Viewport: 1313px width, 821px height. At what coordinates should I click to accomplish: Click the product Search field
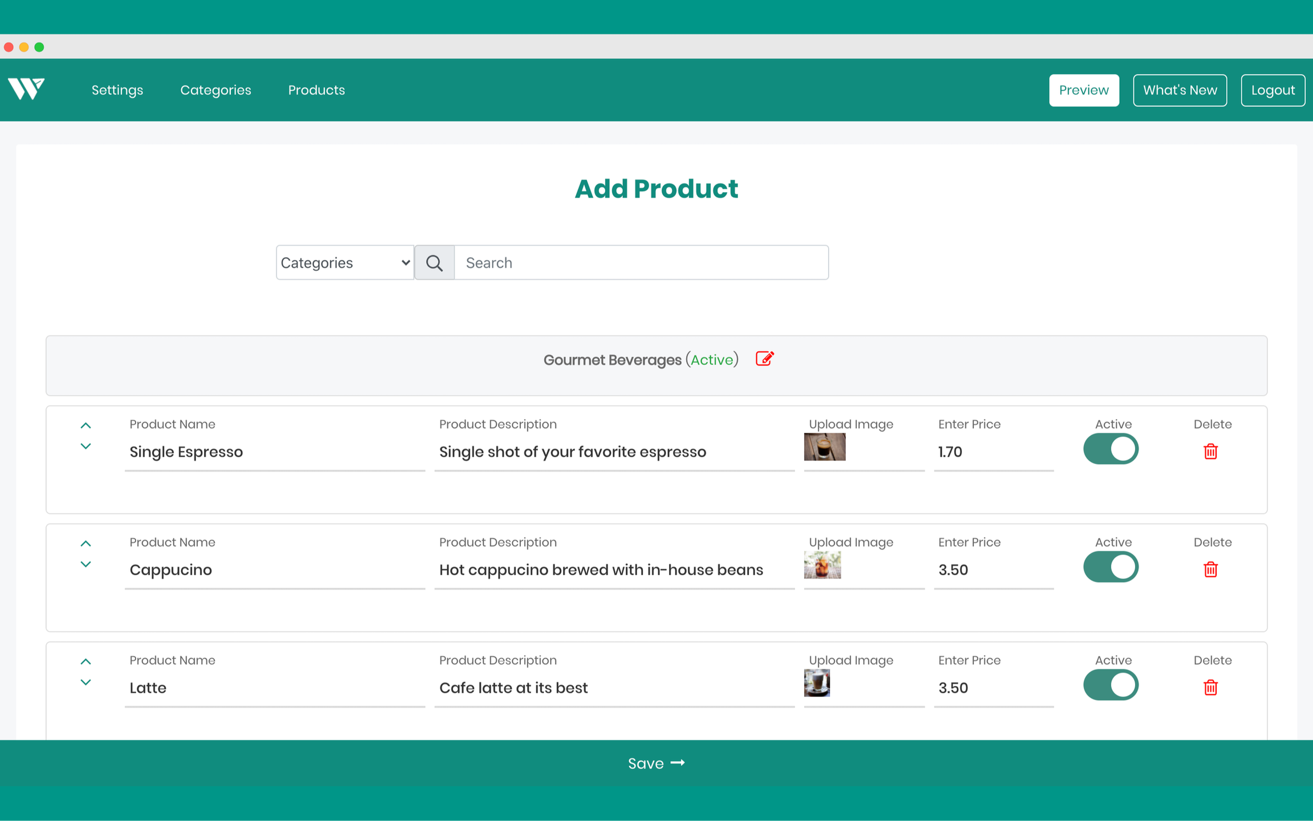coord(641,263)
